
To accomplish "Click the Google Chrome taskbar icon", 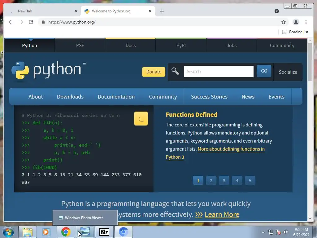I will point(66,232).
